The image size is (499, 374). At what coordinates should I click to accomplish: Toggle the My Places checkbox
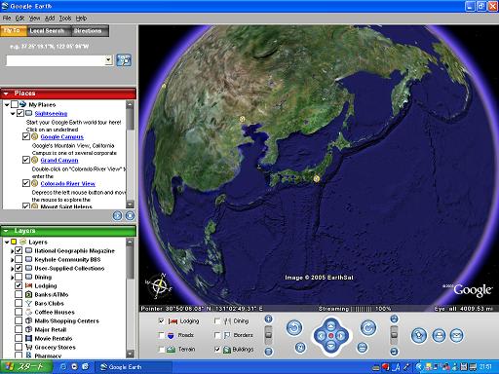pyautogui.click(x=15, y=104)
